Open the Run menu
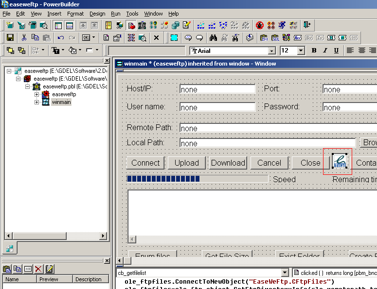The height and width of the screenshot is (289, 377). (116, 14)
